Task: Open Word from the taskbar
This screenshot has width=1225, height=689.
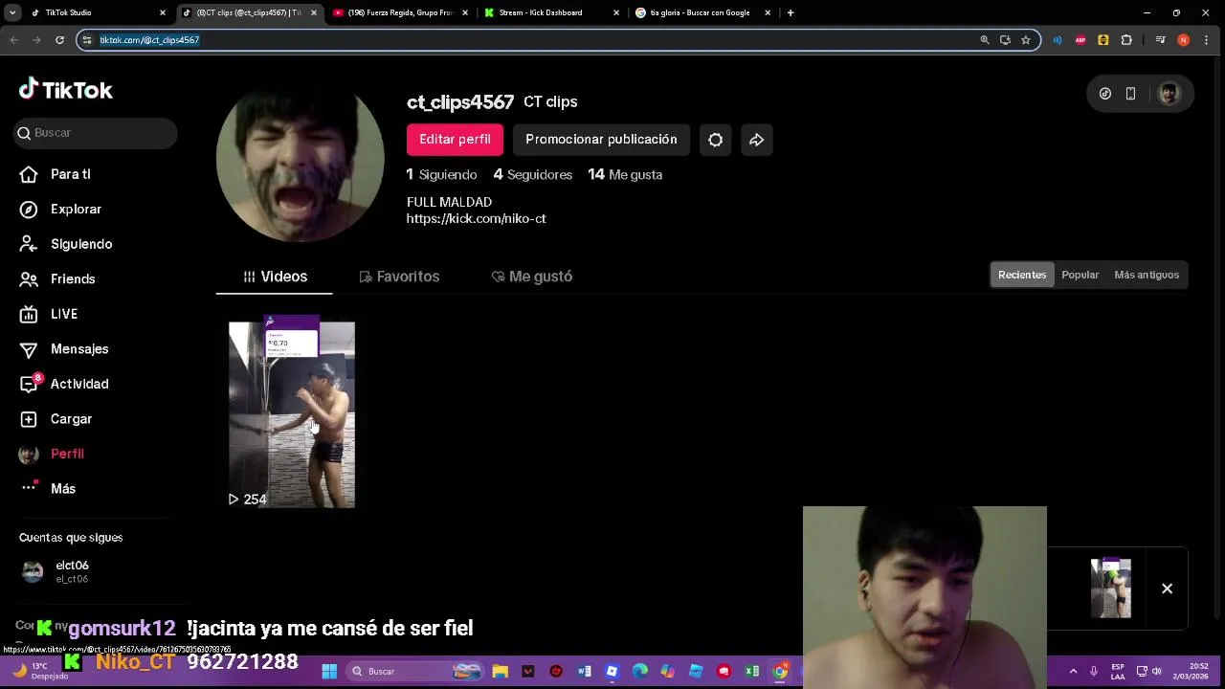Action: click(x=584, y=671)
